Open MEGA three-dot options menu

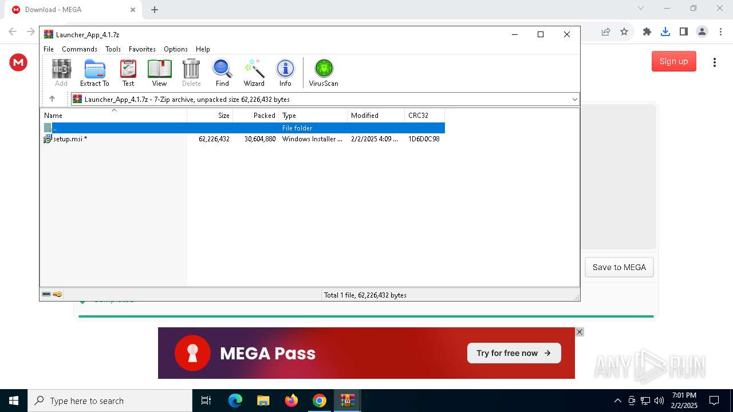pyautogui.click(x=714, y=62)
